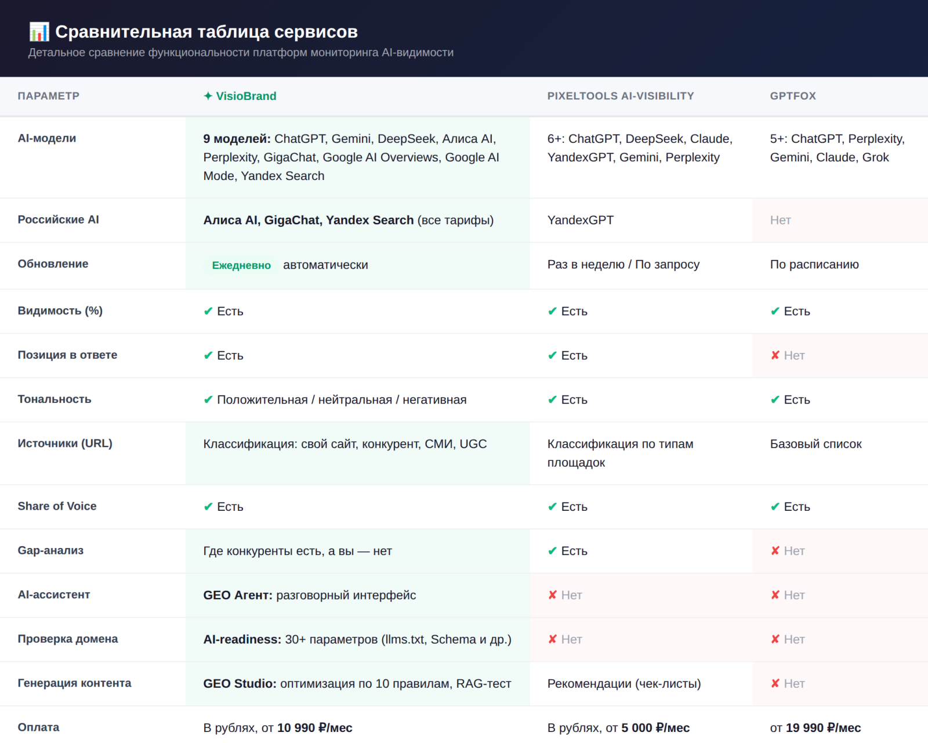
Task: Click the Обновление row label
Action: coord(53,264)
